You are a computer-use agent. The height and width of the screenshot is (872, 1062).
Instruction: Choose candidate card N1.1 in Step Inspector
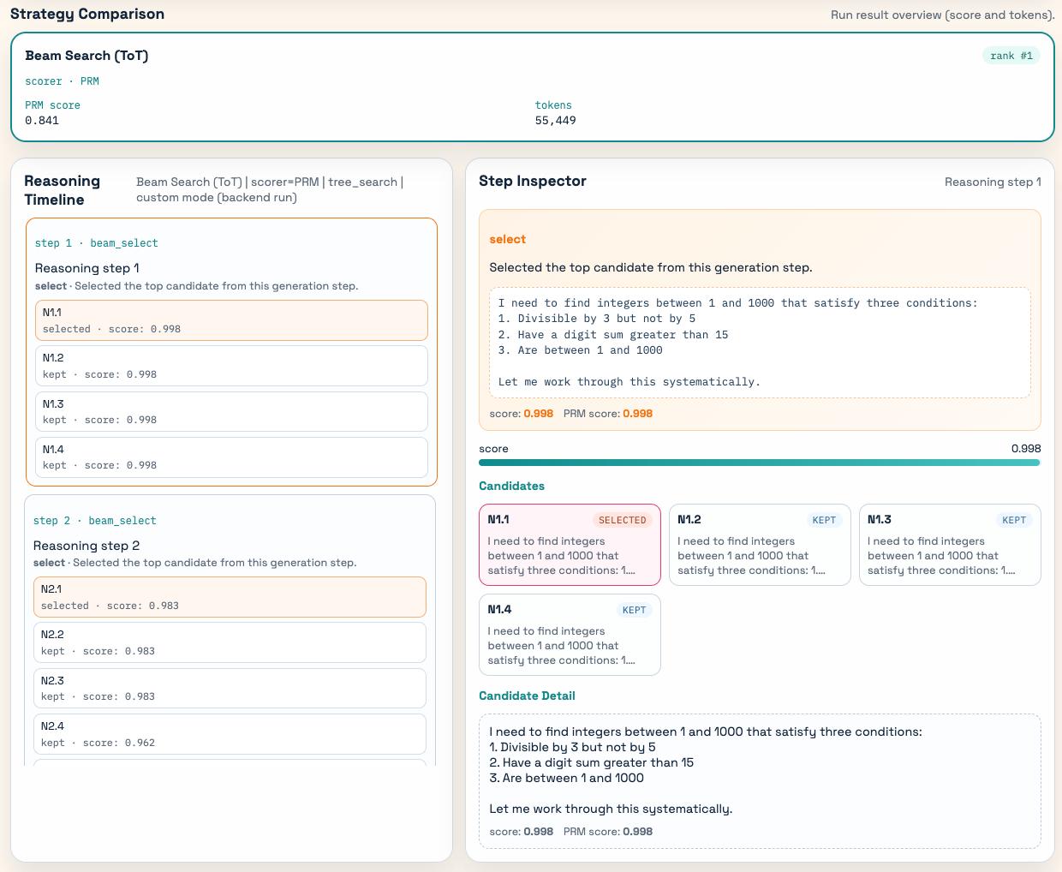570,545
